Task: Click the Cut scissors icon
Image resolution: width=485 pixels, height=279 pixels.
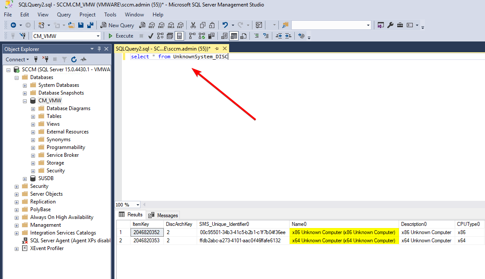Action: 193,25
